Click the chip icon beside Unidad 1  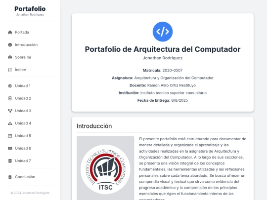[10, 86]
